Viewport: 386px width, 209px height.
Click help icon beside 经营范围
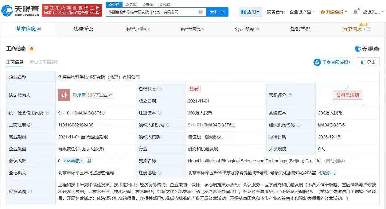30,192
